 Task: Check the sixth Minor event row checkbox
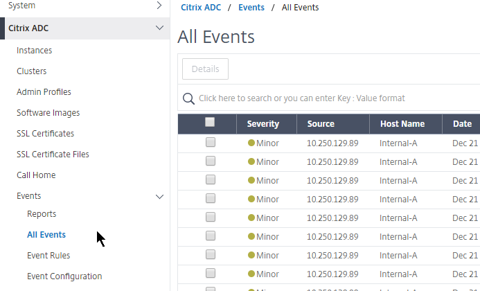tap(211, 236)
